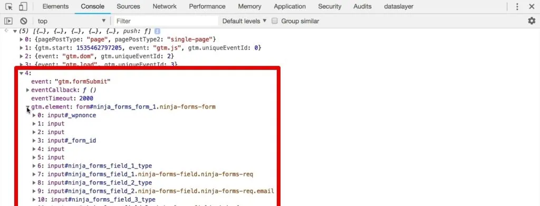Expand child 6 ninja_forms_field_1_type
The width and height of the screenshot is (540, 206).
click(x=34, y=166)
